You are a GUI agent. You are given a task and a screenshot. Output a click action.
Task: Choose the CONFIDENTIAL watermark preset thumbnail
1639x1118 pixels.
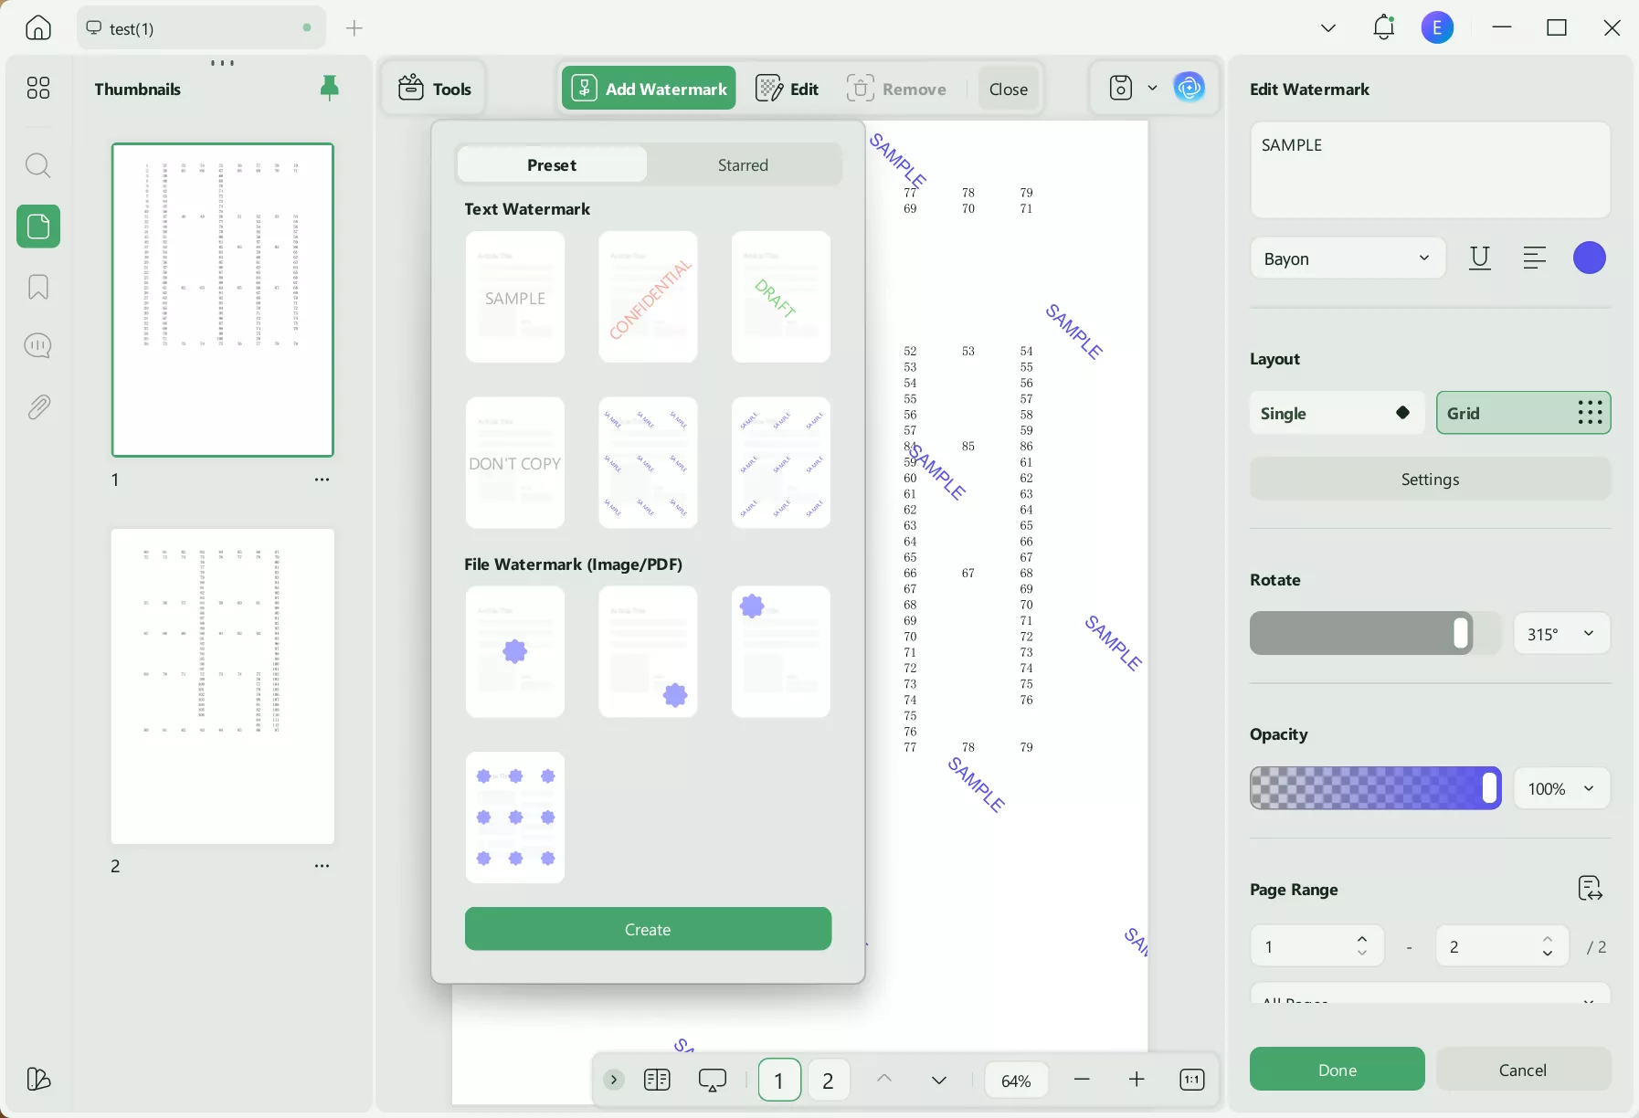pos(648,297)
